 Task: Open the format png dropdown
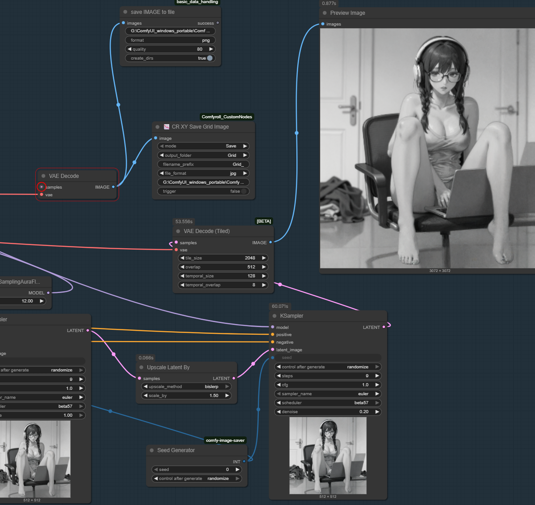(170, 40)
